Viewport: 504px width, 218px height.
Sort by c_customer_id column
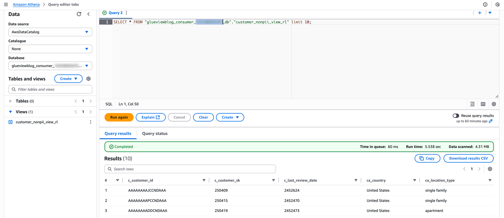tap(204, 180)
